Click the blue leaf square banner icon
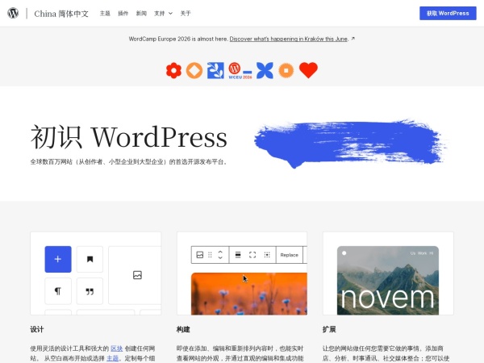Viewport: 484px width, 363px height. click(215, 70)
